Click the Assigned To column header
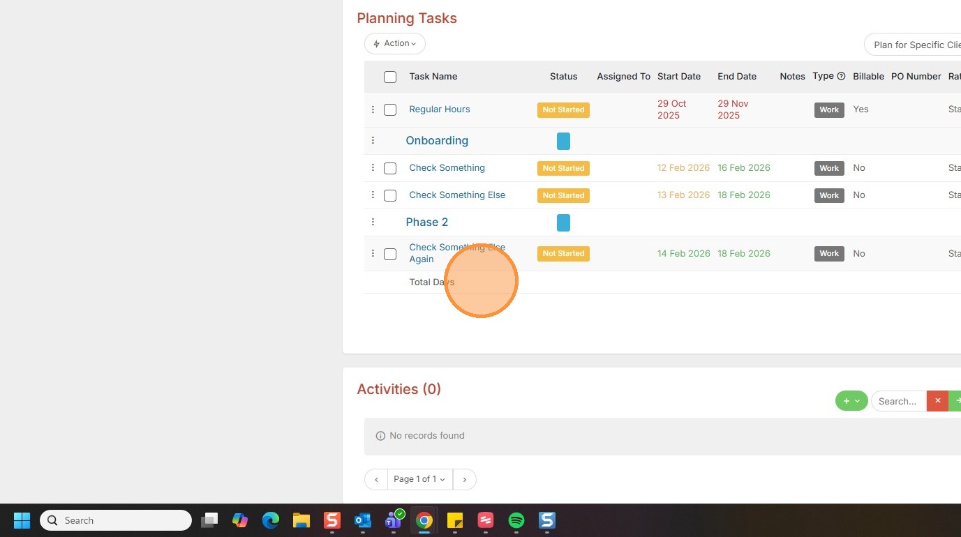This screenshot has height=537, width=961. coord(624,76)
